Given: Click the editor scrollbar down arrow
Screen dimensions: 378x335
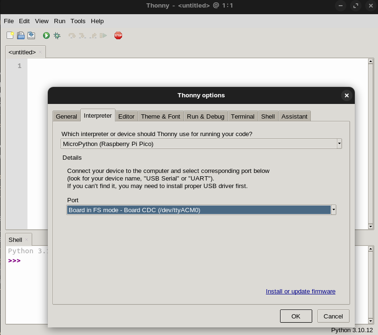Looking at the screenshot, I should pos(371,226).
